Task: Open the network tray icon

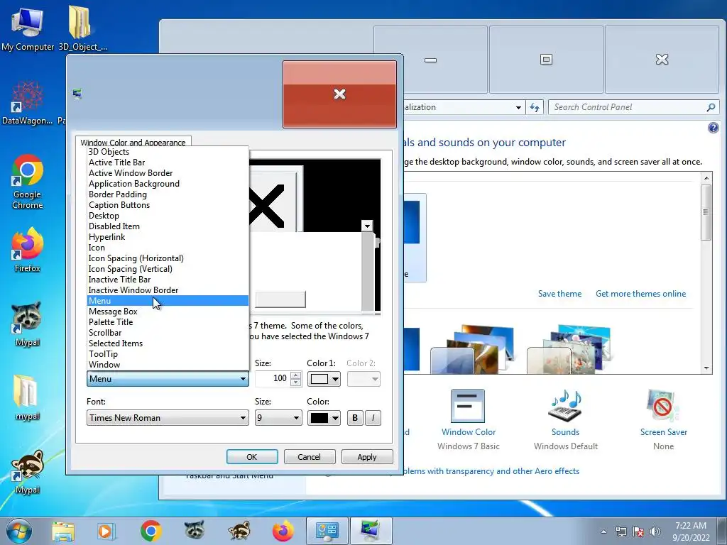Action: [621, 532]
